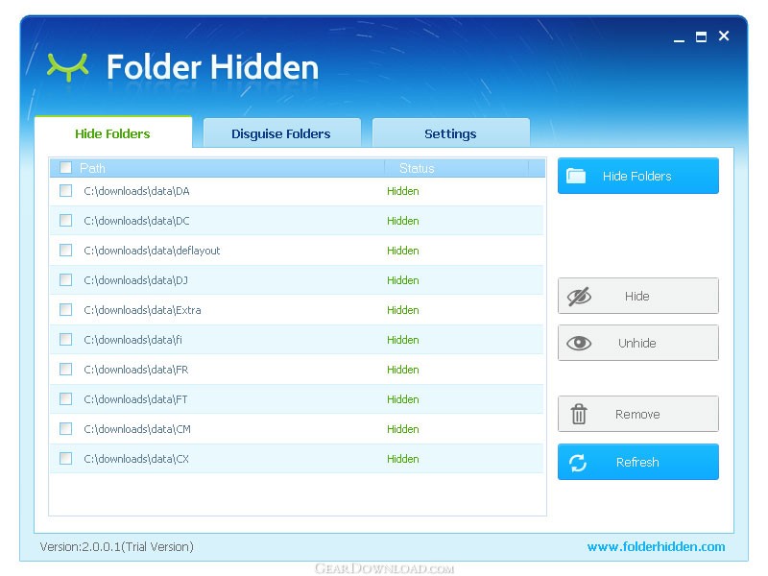The width and height of the screenshot is (768, 576).
Task: Click the trash can icon for Remove
Action: coord(579,414)
